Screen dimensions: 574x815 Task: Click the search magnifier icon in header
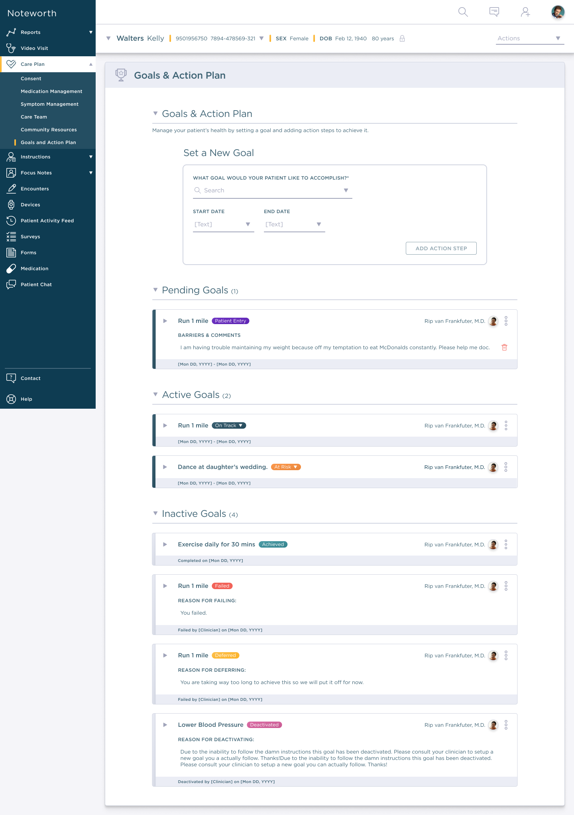pos(463,12)
